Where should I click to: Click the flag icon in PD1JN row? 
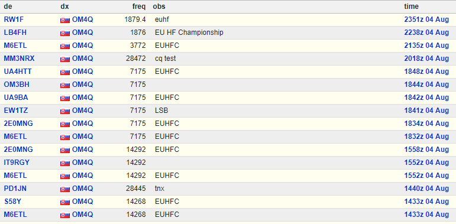[65, 189]
